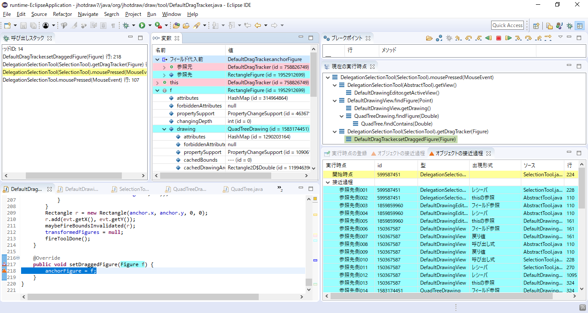Collapse DefaultDrawingView.findFigure(Point) node
588x313 pixels.
335,101
